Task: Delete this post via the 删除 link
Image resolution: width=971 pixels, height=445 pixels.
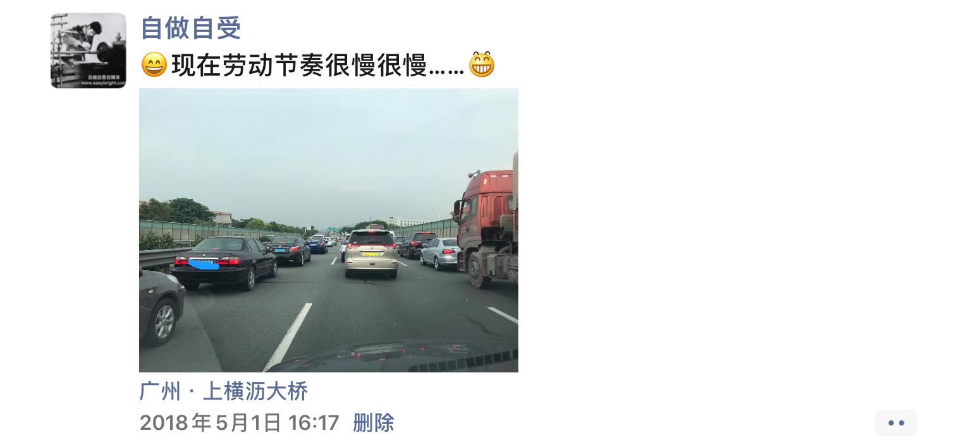Action: click(x=374, y=423)
